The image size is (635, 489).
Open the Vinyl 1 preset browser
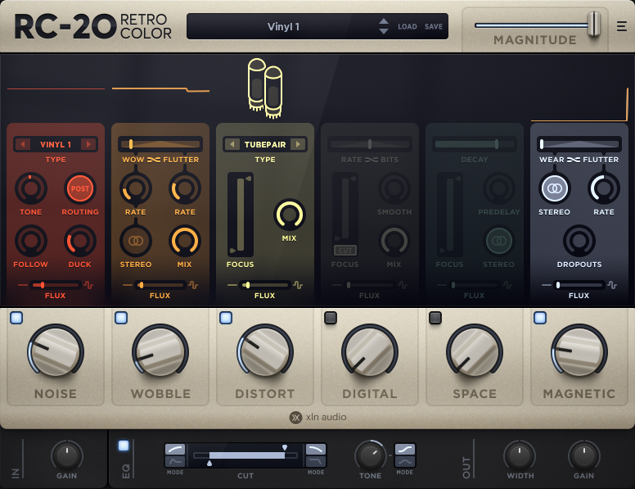coord(283,26)
